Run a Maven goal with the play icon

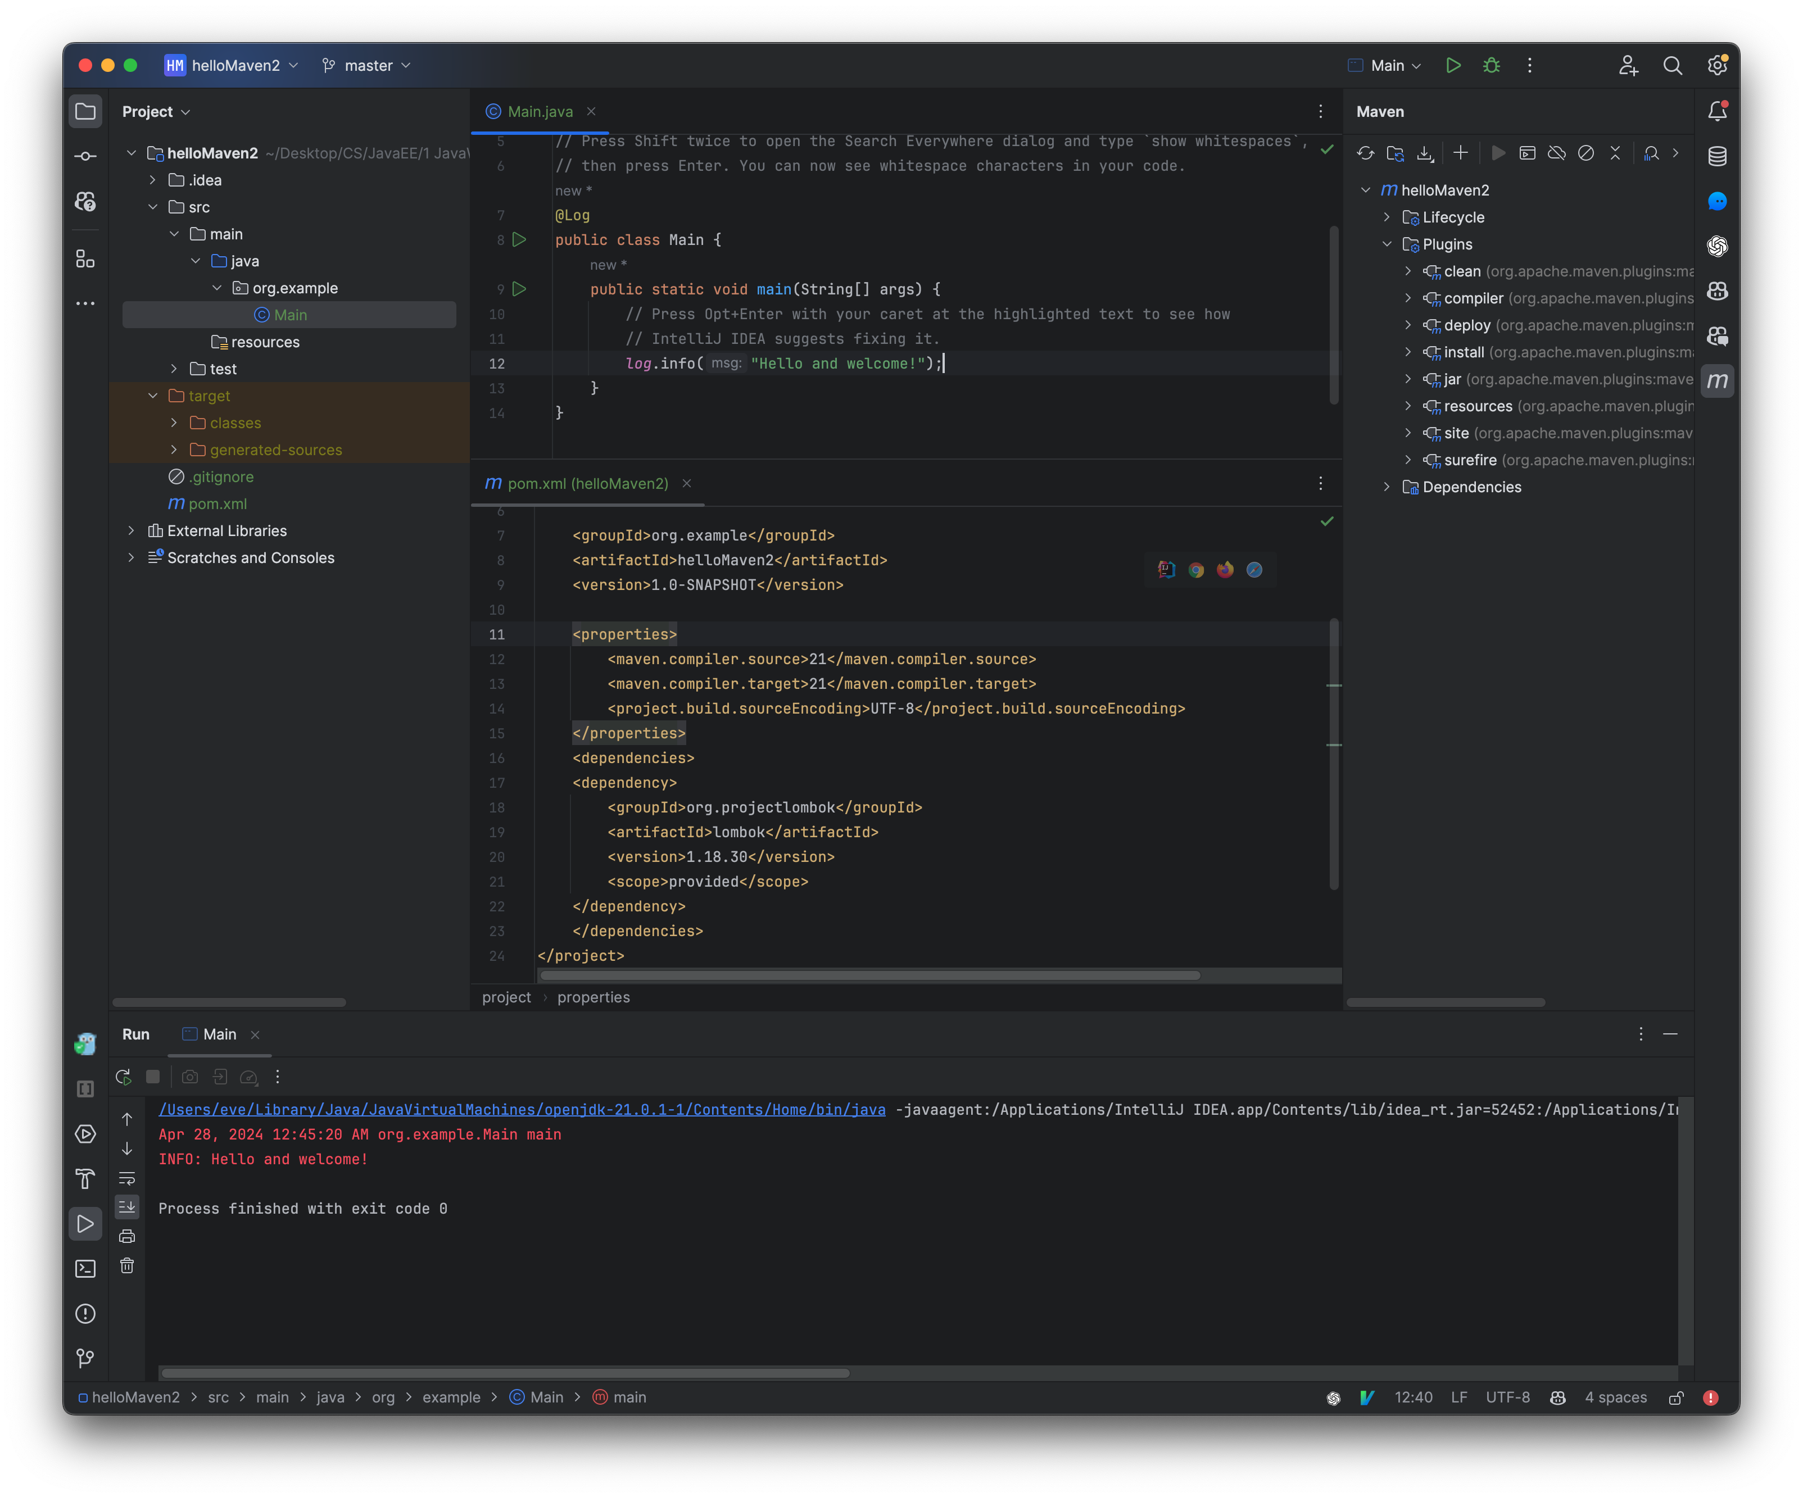click(1499, 153)
